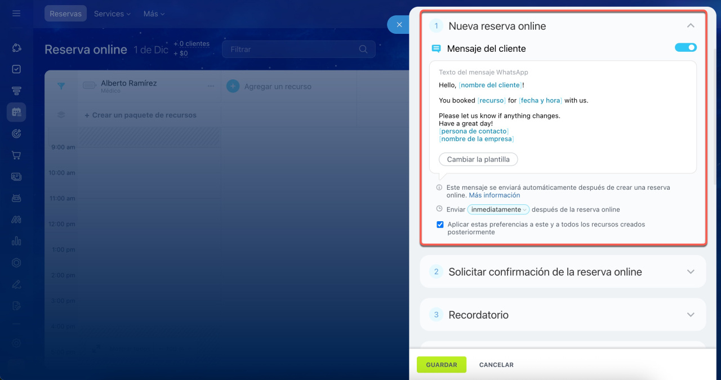Uncheck 'Aplicar estas preferencias' checkbox

440,225
